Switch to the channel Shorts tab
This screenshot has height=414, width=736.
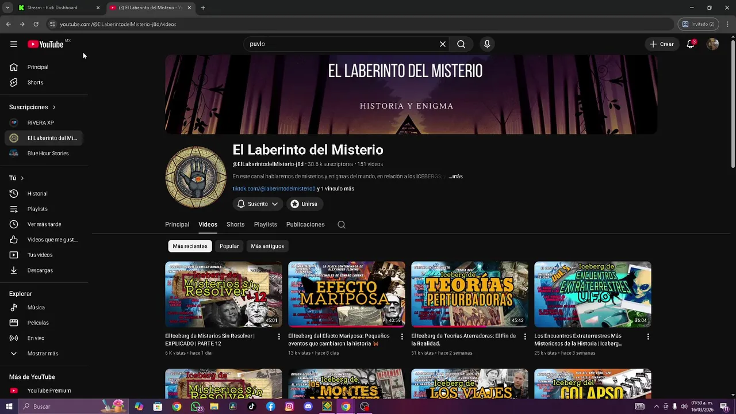coord(235,225)
